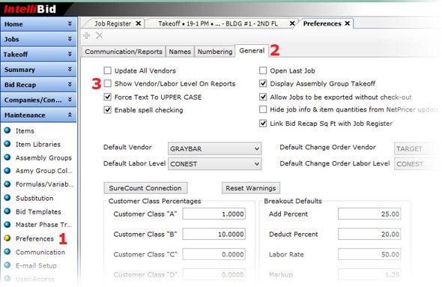Click the SureCount Connection button
Viewport: 442px width, 287px height.
145,188
